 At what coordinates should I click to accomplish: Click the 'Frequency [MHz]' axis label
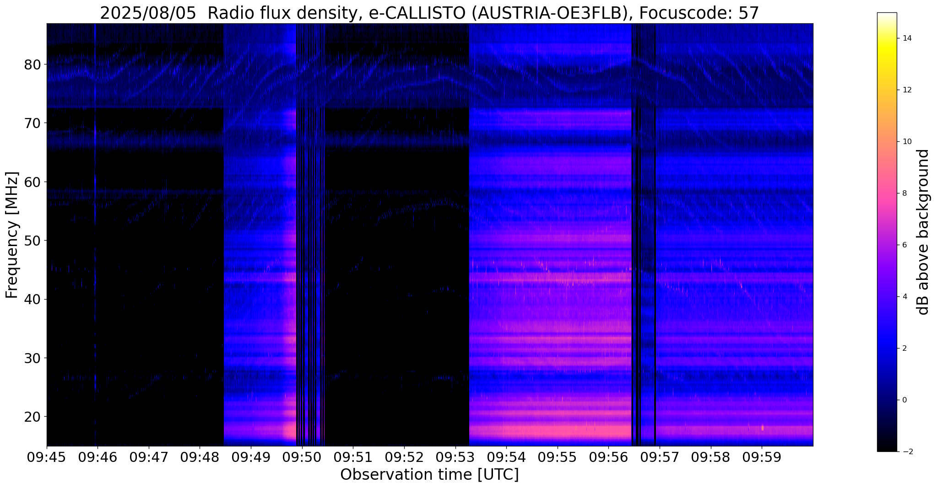[x=12, y=235]
